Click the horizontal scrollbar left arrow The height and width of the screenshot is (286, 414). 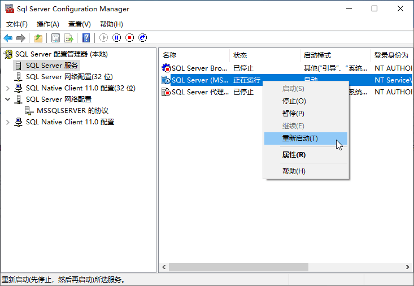coord(164,267)
